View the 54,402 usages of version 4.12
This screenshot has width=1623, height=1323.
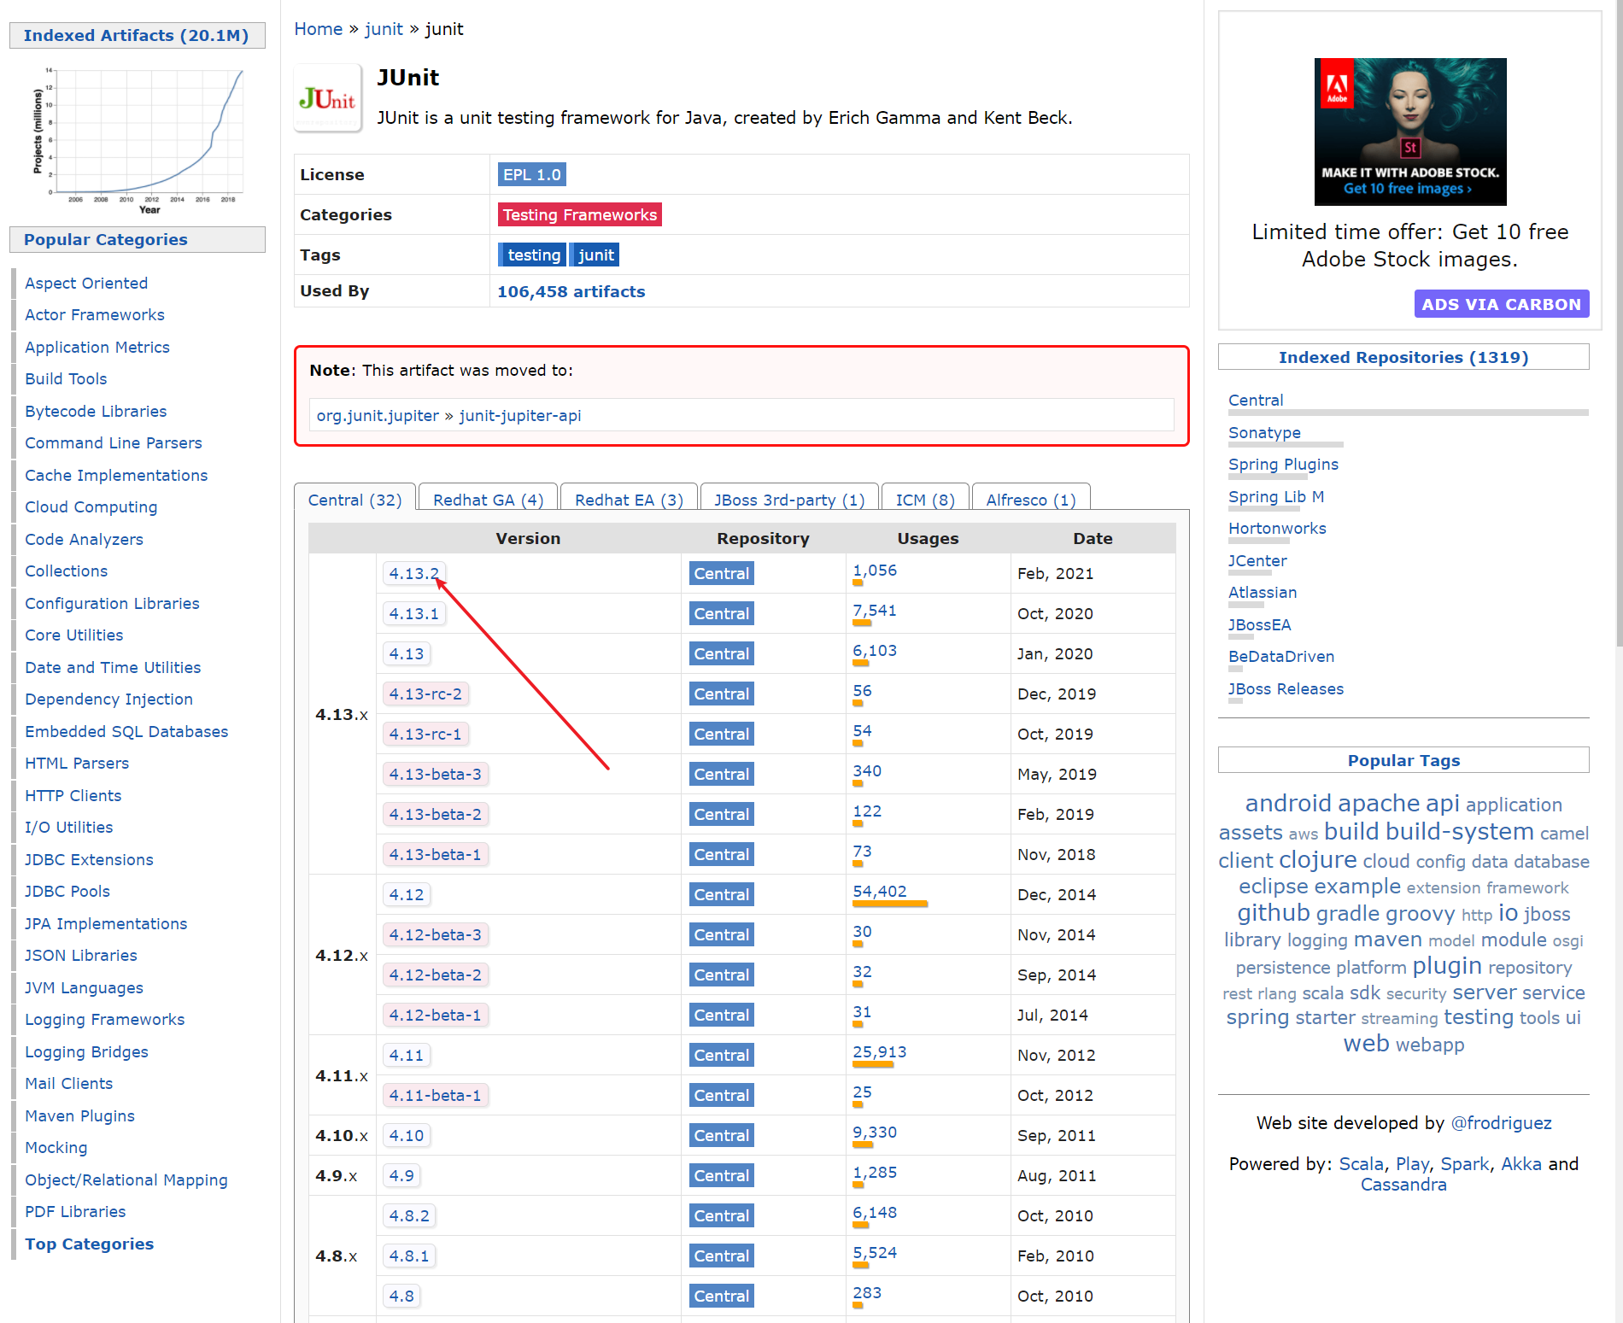tap(880, 891)
